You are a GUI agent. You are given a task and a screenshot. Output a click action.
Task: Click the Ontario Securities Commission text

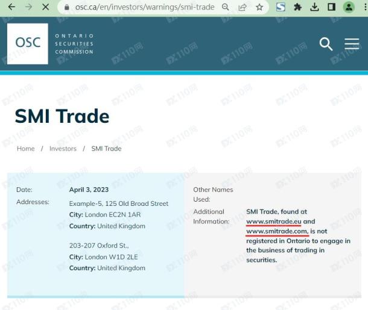pos(74,44)
